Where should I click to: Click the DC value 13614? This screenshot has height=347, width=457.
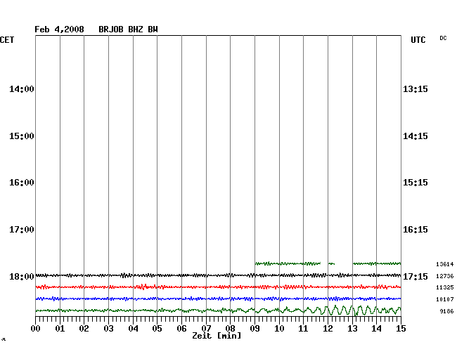click(445, 264)
